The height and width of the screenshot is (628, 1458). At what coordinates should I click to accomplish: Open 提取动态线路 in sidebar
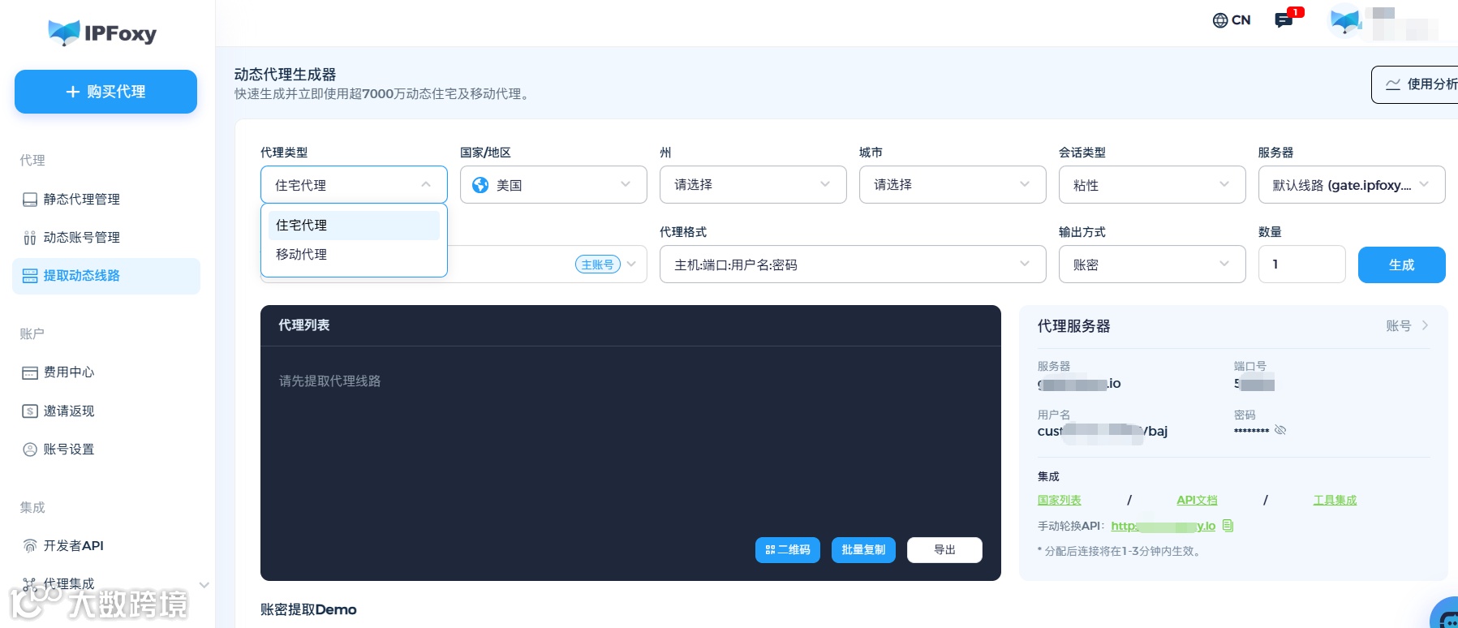[106, 276]
